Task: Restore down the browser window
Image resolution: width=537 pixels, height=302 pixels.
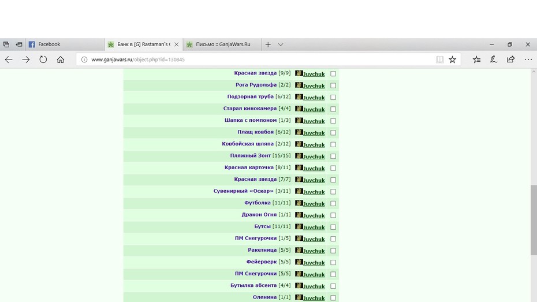Action: tap(510, 44)
